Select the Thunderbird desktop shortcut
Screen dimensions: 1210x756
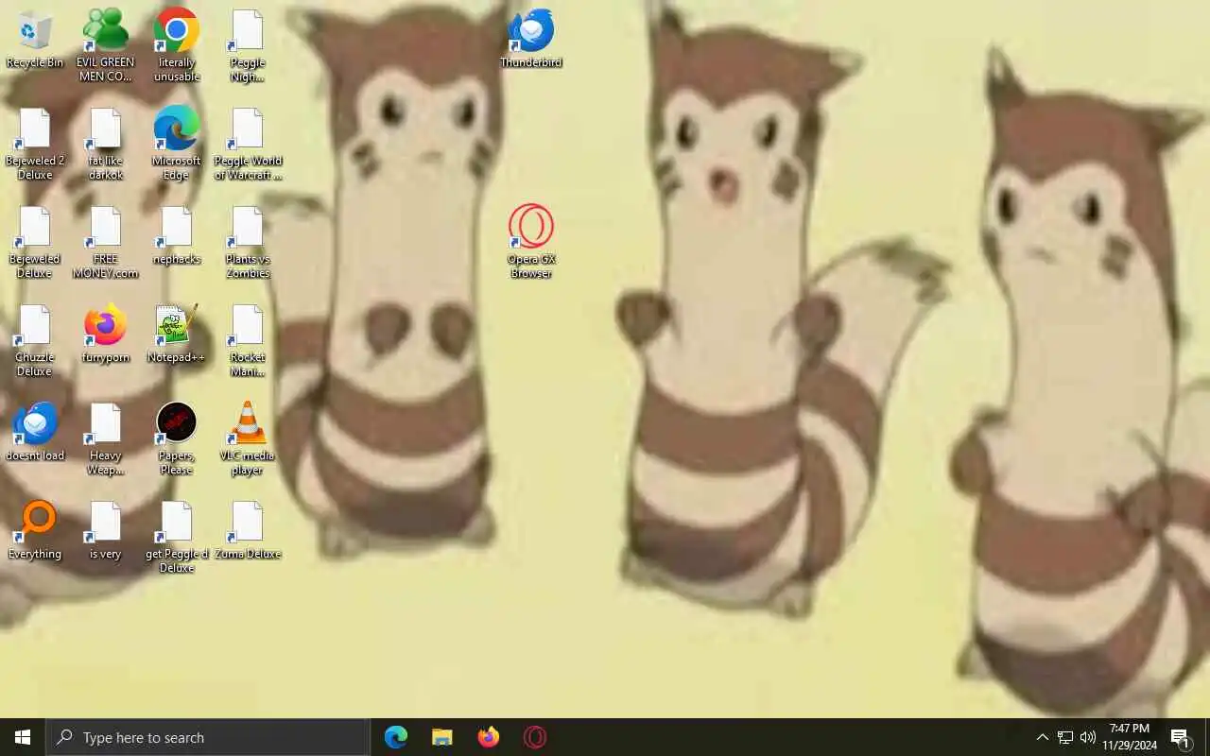[x=531, y=39]
